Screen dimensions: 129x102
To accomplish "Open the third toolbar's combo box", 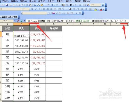I will click(x=35, y=13).
